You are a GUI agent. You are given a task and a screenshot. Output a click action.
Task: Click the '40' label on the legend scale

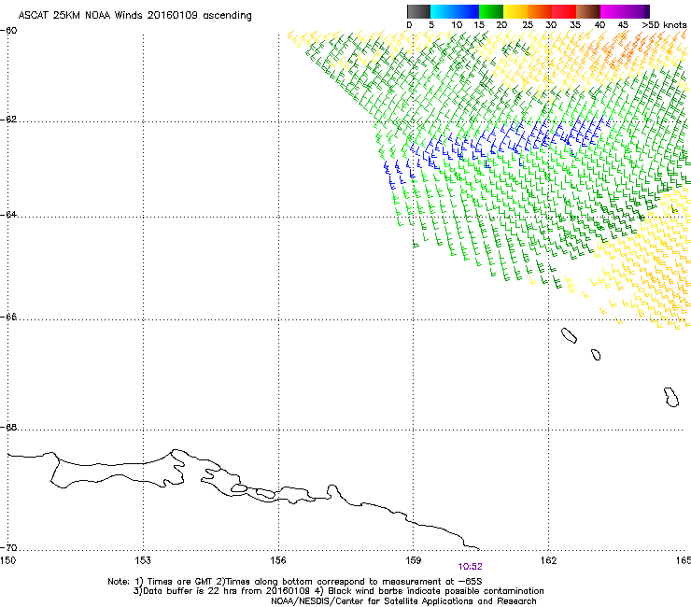[x=599, y=25]
